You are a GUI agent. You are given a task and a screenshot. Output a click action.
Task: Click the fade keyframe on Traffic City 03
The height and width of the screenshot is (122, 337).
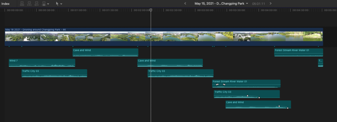[x=247, y=96]
